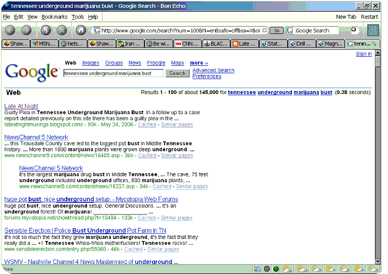The height and width of the screenshot is (274, 388).
Task: Click the green circle status bar indicator
Action: [276, 269]
